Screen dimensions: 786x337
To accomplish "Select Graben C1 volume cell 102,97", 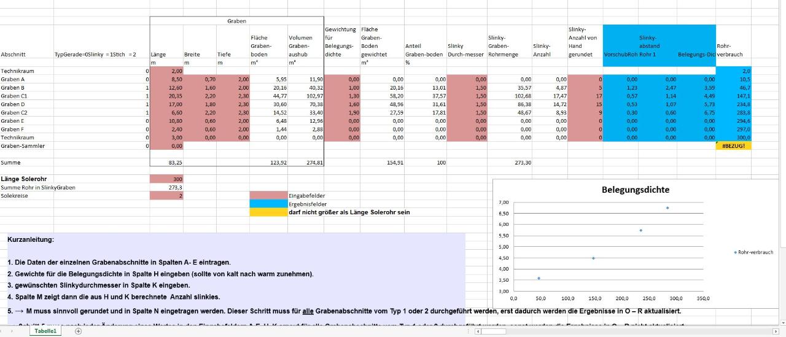I will click(306, 96).
